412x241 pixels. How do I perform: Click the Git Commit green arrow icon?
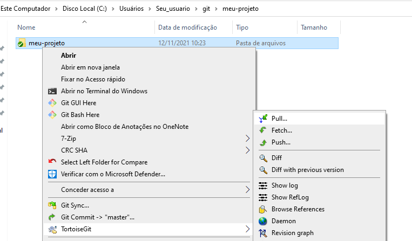[52, 217]
